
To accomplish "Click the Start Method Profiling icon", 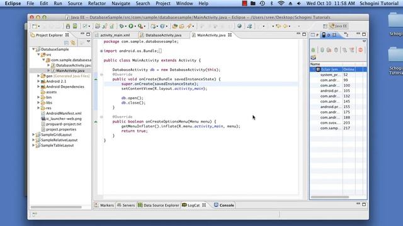I will point(351,50).
